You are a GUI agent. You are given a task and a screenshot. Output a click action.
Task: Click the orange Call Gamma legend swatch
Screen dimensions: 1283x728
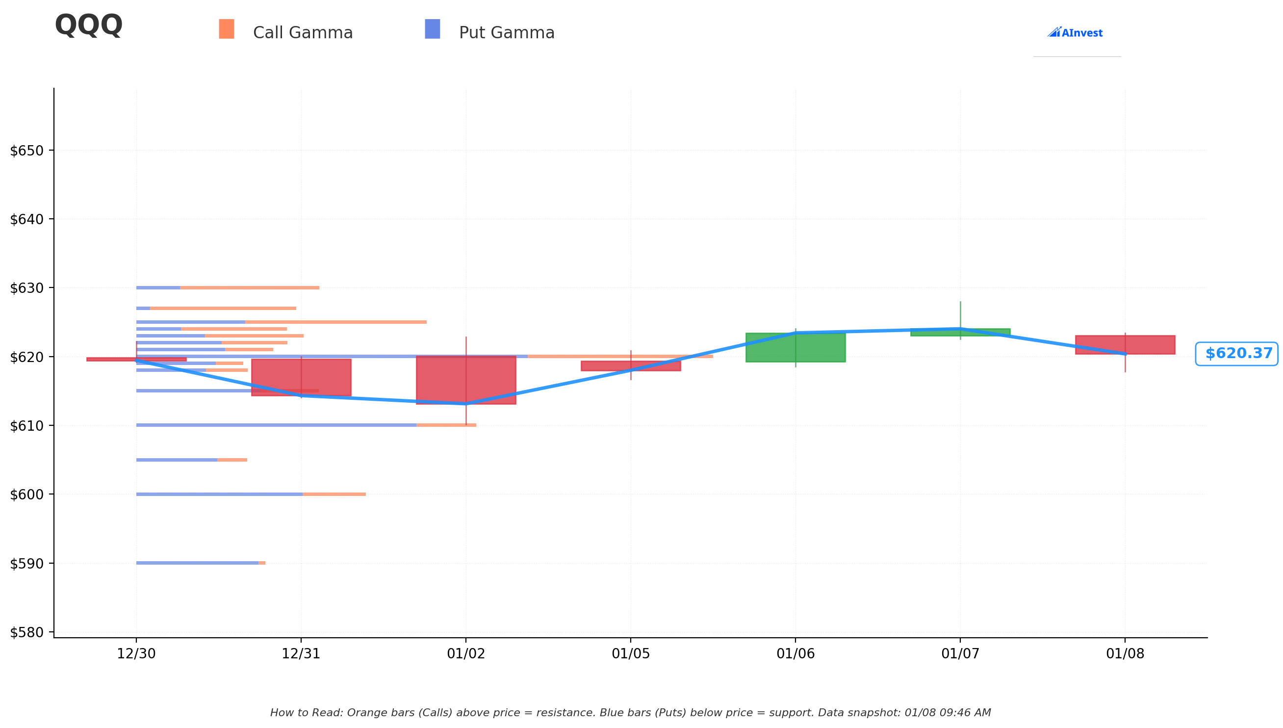pos(227,29)
